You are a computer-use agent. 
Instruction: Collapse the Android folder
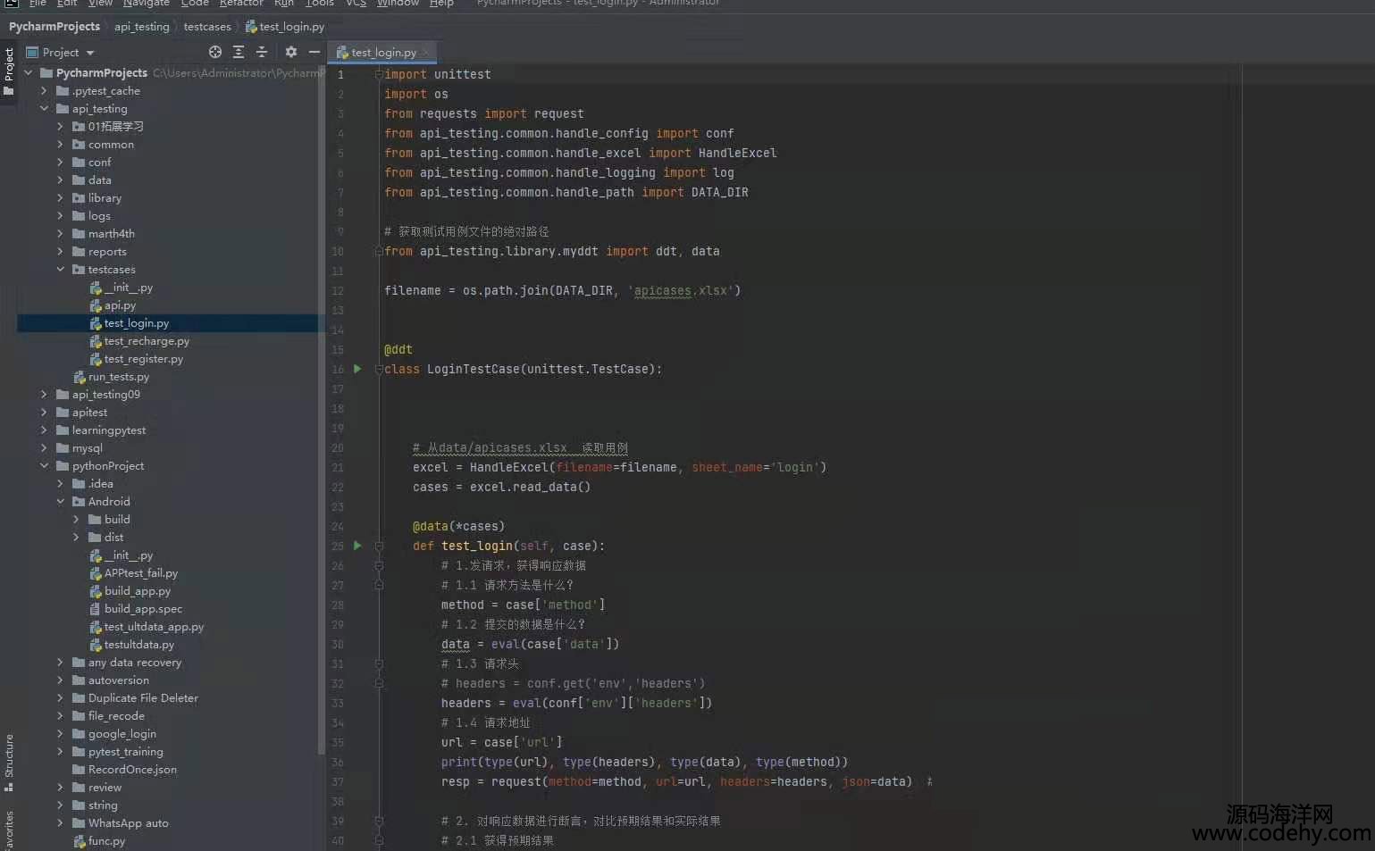click(60, 502)
